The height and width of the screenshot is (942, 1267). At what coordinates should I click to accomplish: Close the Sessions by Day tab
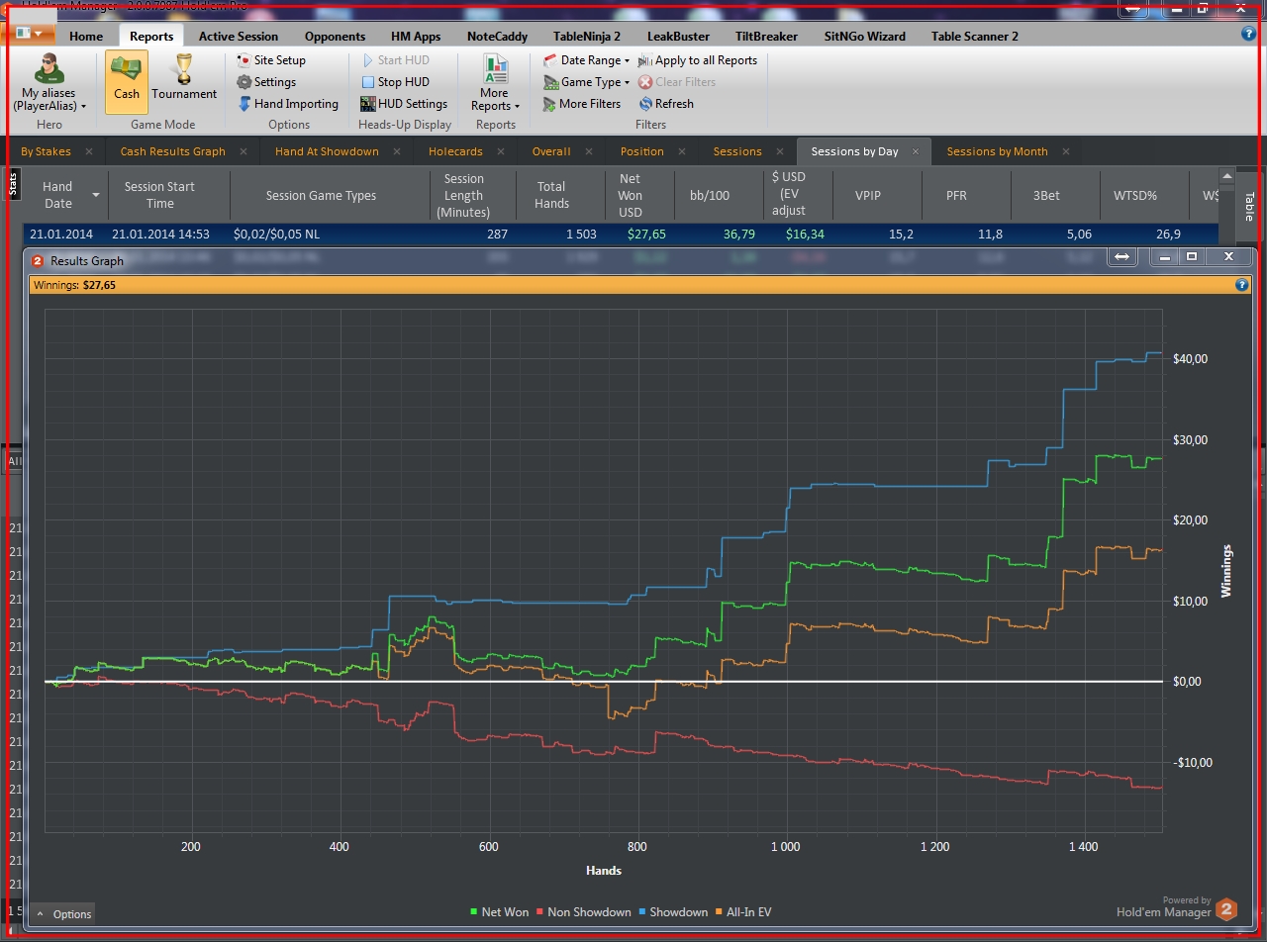[916, 151]
